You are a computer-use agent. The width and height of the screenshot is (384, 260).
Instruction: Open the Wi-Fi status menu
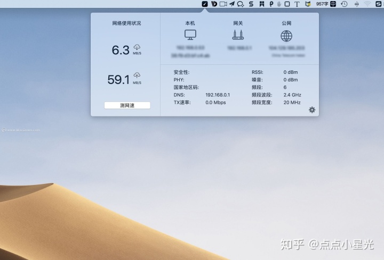point(367,4)
